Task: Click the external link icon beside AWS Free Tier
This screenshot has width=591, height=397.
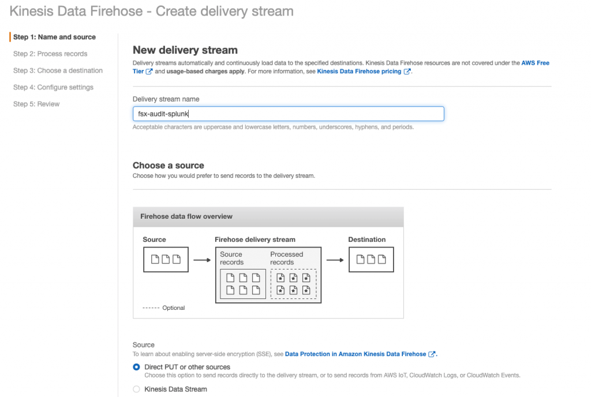Action: click(148, 72)
